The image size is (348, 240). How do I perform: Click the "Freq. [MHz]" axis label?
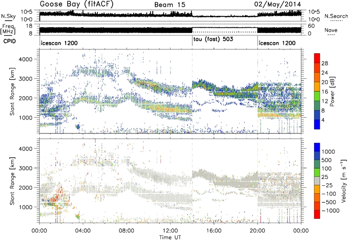[x=8, y=29]
